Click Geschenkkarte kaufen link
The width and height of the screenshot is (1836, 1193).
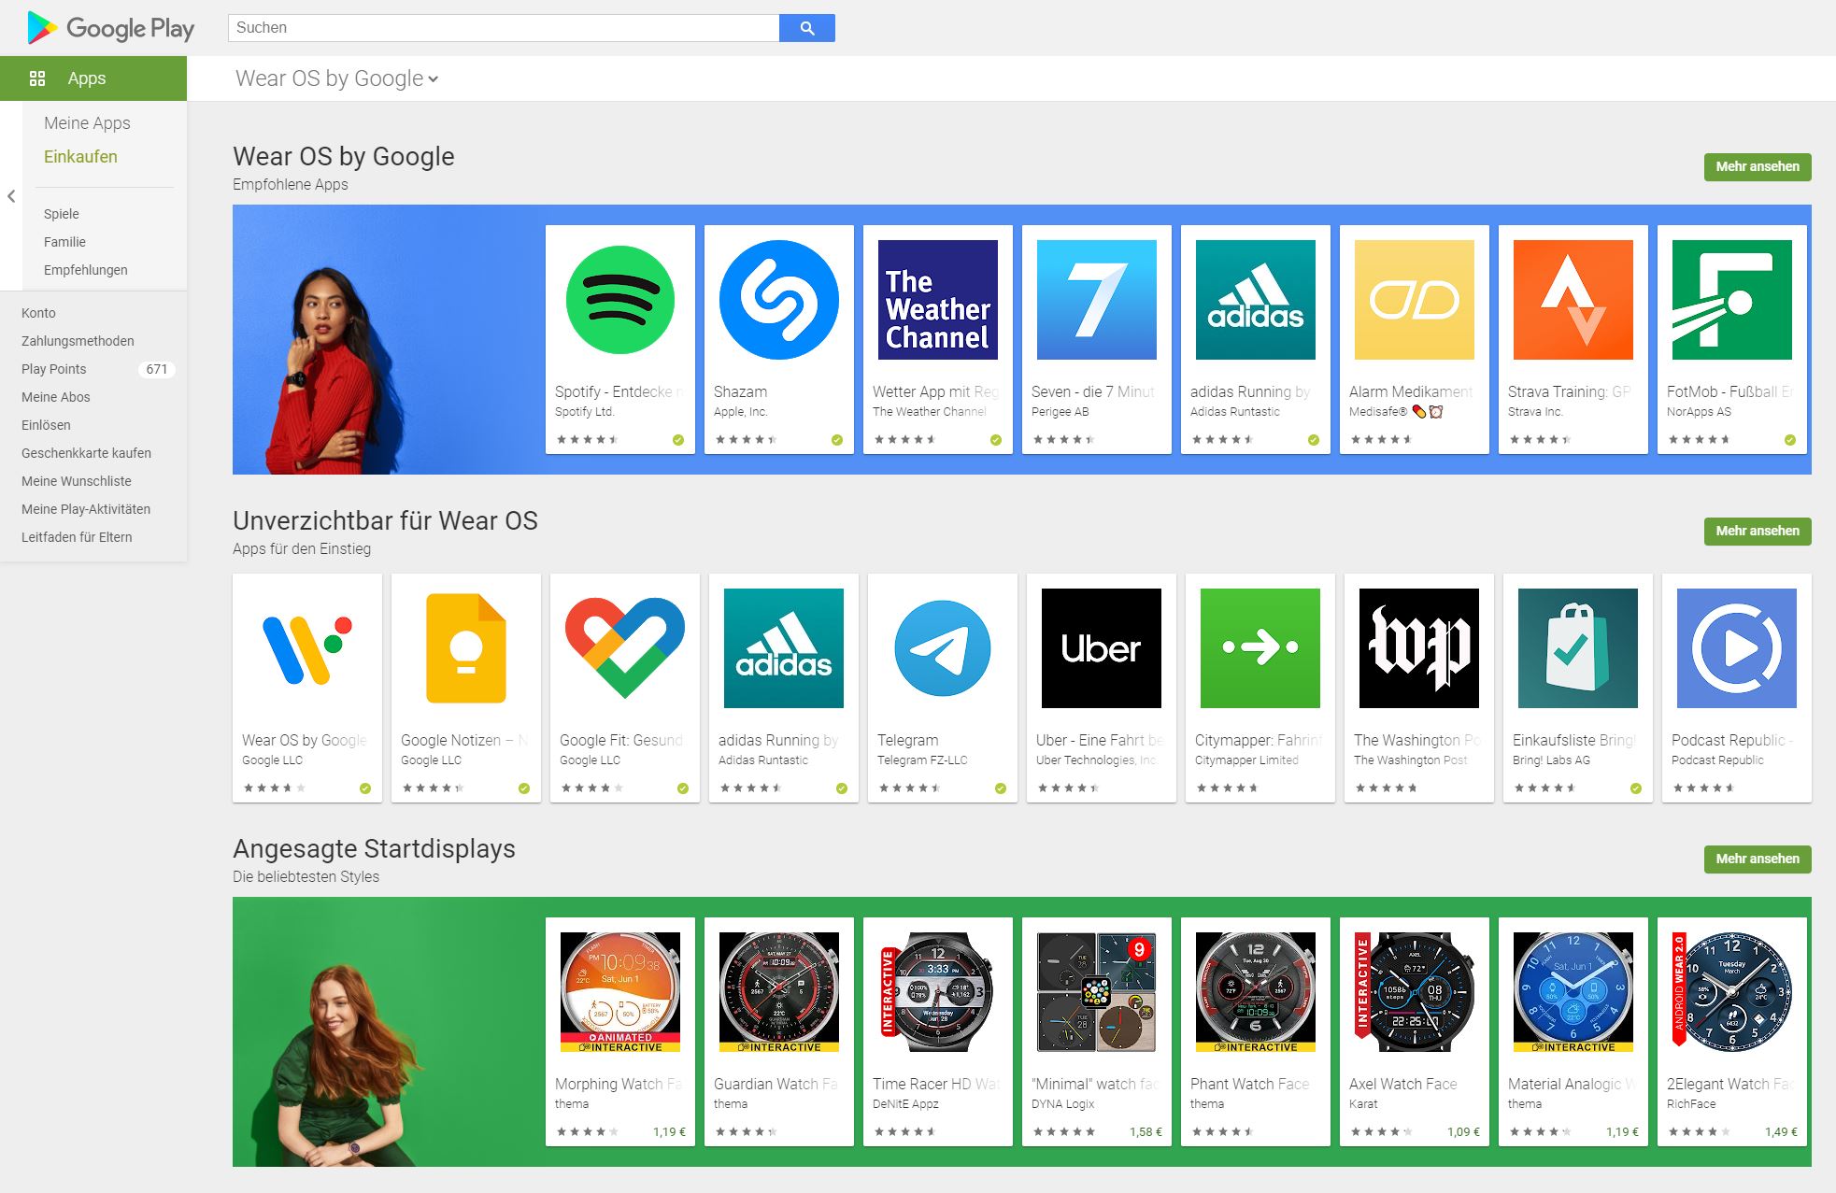click(86, 453)
